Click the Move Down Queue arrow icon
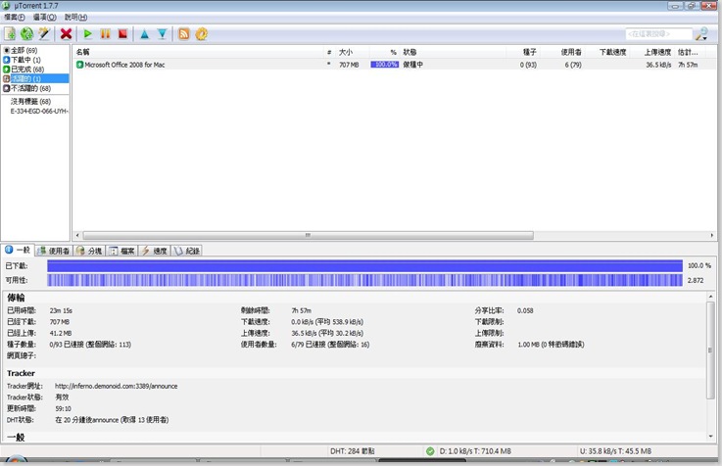This screenshot has width=722, height=466. click(x=162, y=33)
